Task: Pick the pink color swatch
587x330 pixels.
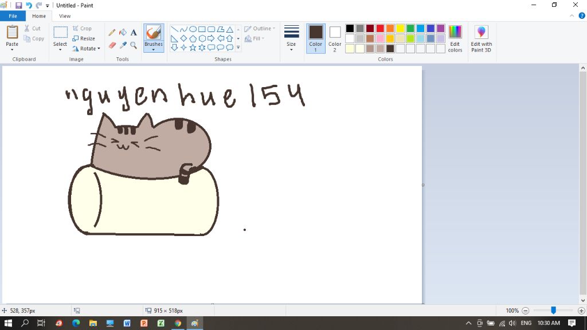Action: (x=380, y=38)
